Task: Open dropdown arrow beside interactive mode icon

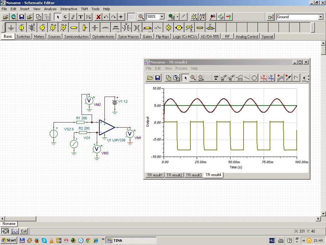Action: click(x=178, y=17)
